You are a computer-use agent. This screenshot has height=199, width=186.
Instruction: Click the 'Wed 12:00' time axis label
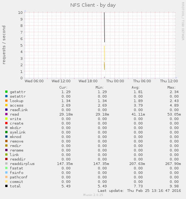61,81
